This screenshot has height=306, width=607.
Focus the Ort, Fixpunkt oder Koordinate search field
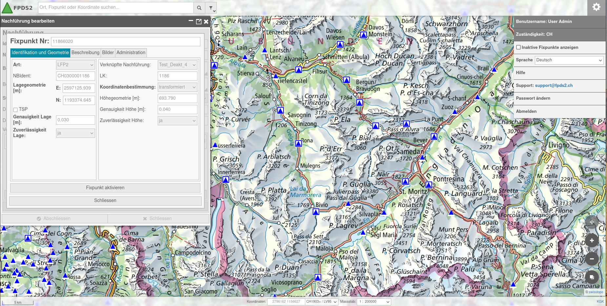116,8
